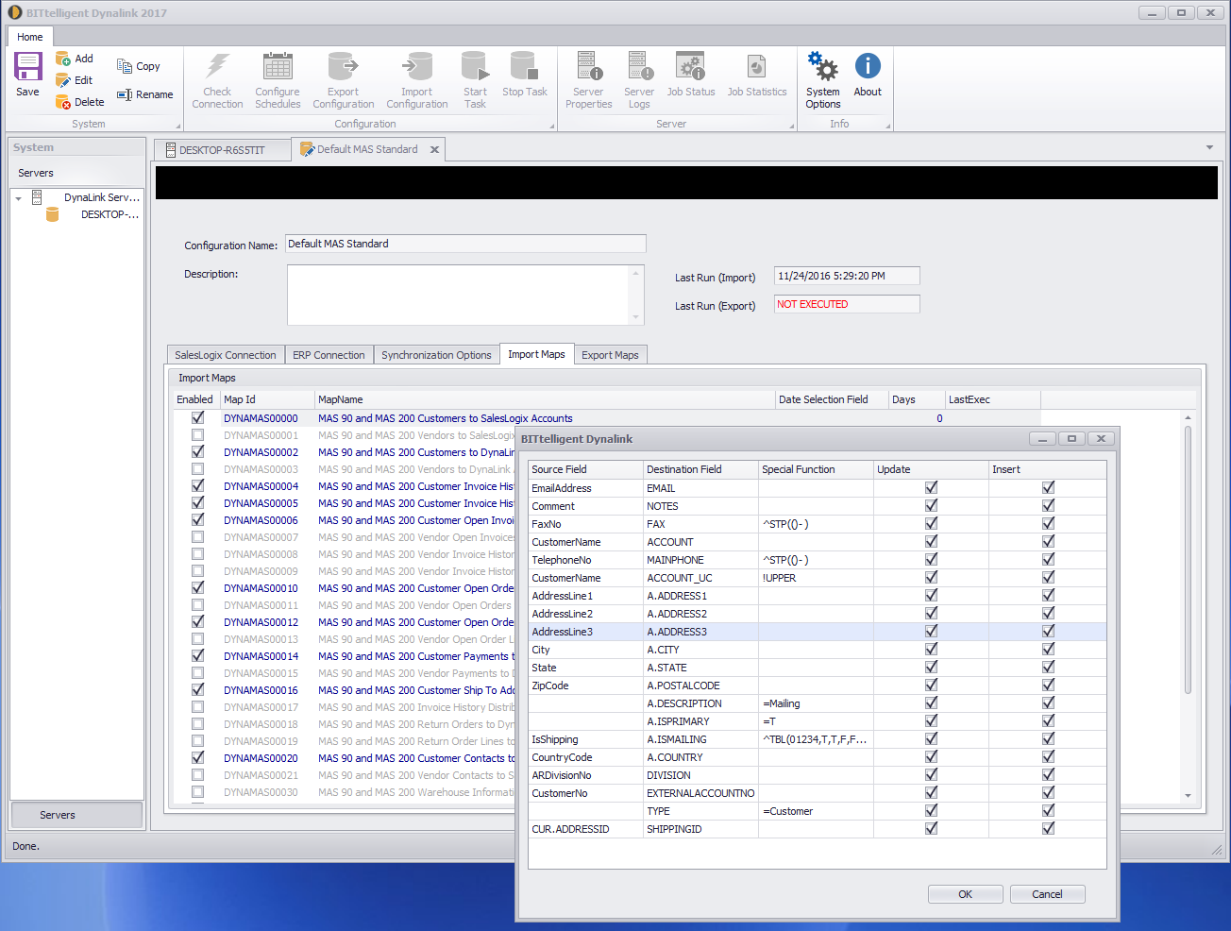Click the About info icon
The width and height of the screenshot is (1231, 931).
(x=868, y=66)
